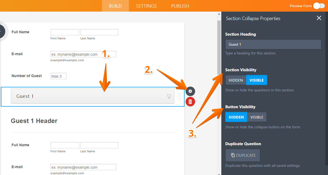Image resolution: width=328 pixels, height=175 pixels.
Task: Close the Section Collapse Properties panel
Action: point(319,18)
